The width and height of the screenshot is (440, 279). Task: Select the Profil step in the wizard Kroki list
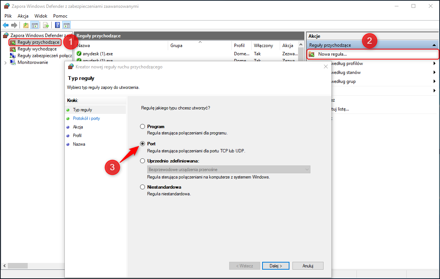tap(77, 136)
